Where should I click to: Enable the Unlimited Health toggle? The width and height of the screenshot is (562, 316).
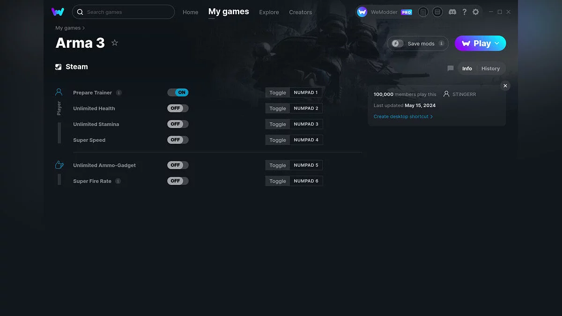click(x=178, y=109)
